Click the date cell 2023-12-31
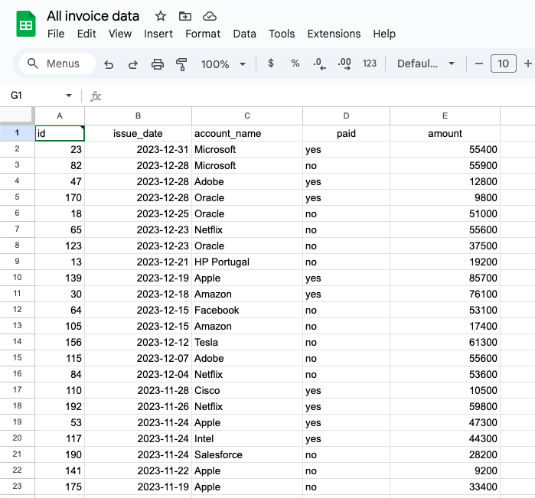This screenshot has height=498, width=535. click(139, 149)
